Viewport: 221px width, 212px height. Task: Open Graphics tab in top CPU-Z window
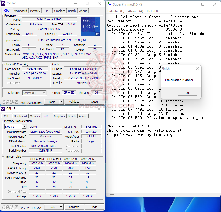click(x=60, y=11)
